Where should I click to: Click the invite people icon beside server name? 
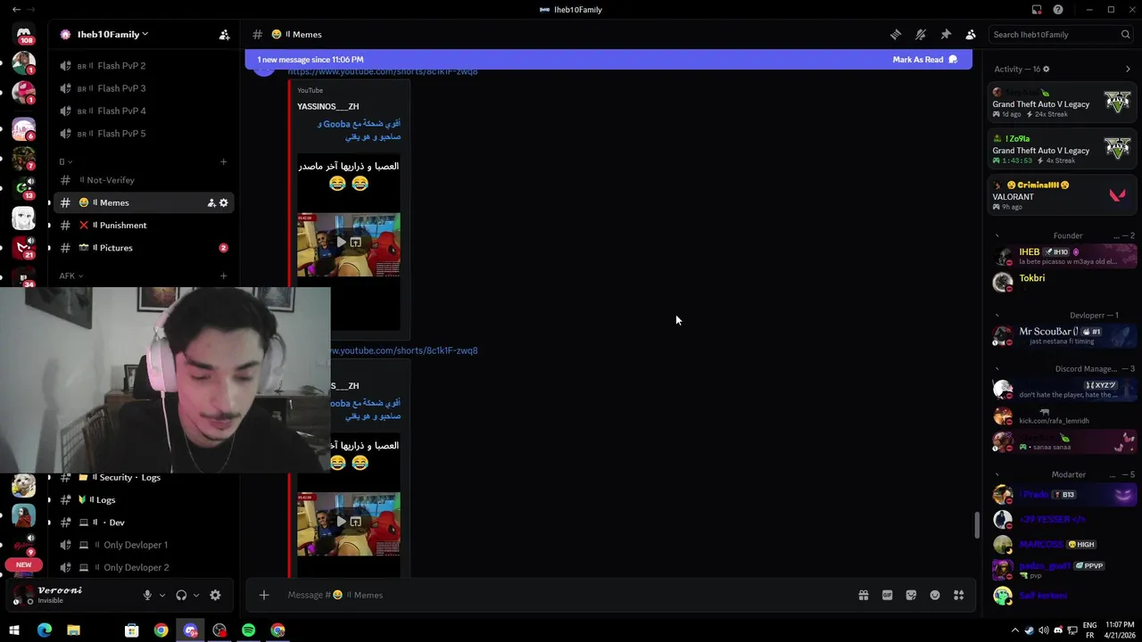224,35
